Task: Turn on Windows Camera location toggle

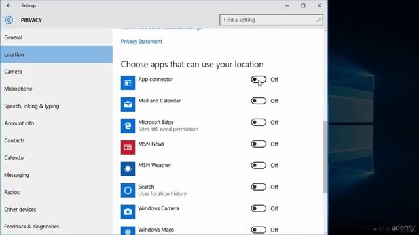Action: [x=259, y=208]
